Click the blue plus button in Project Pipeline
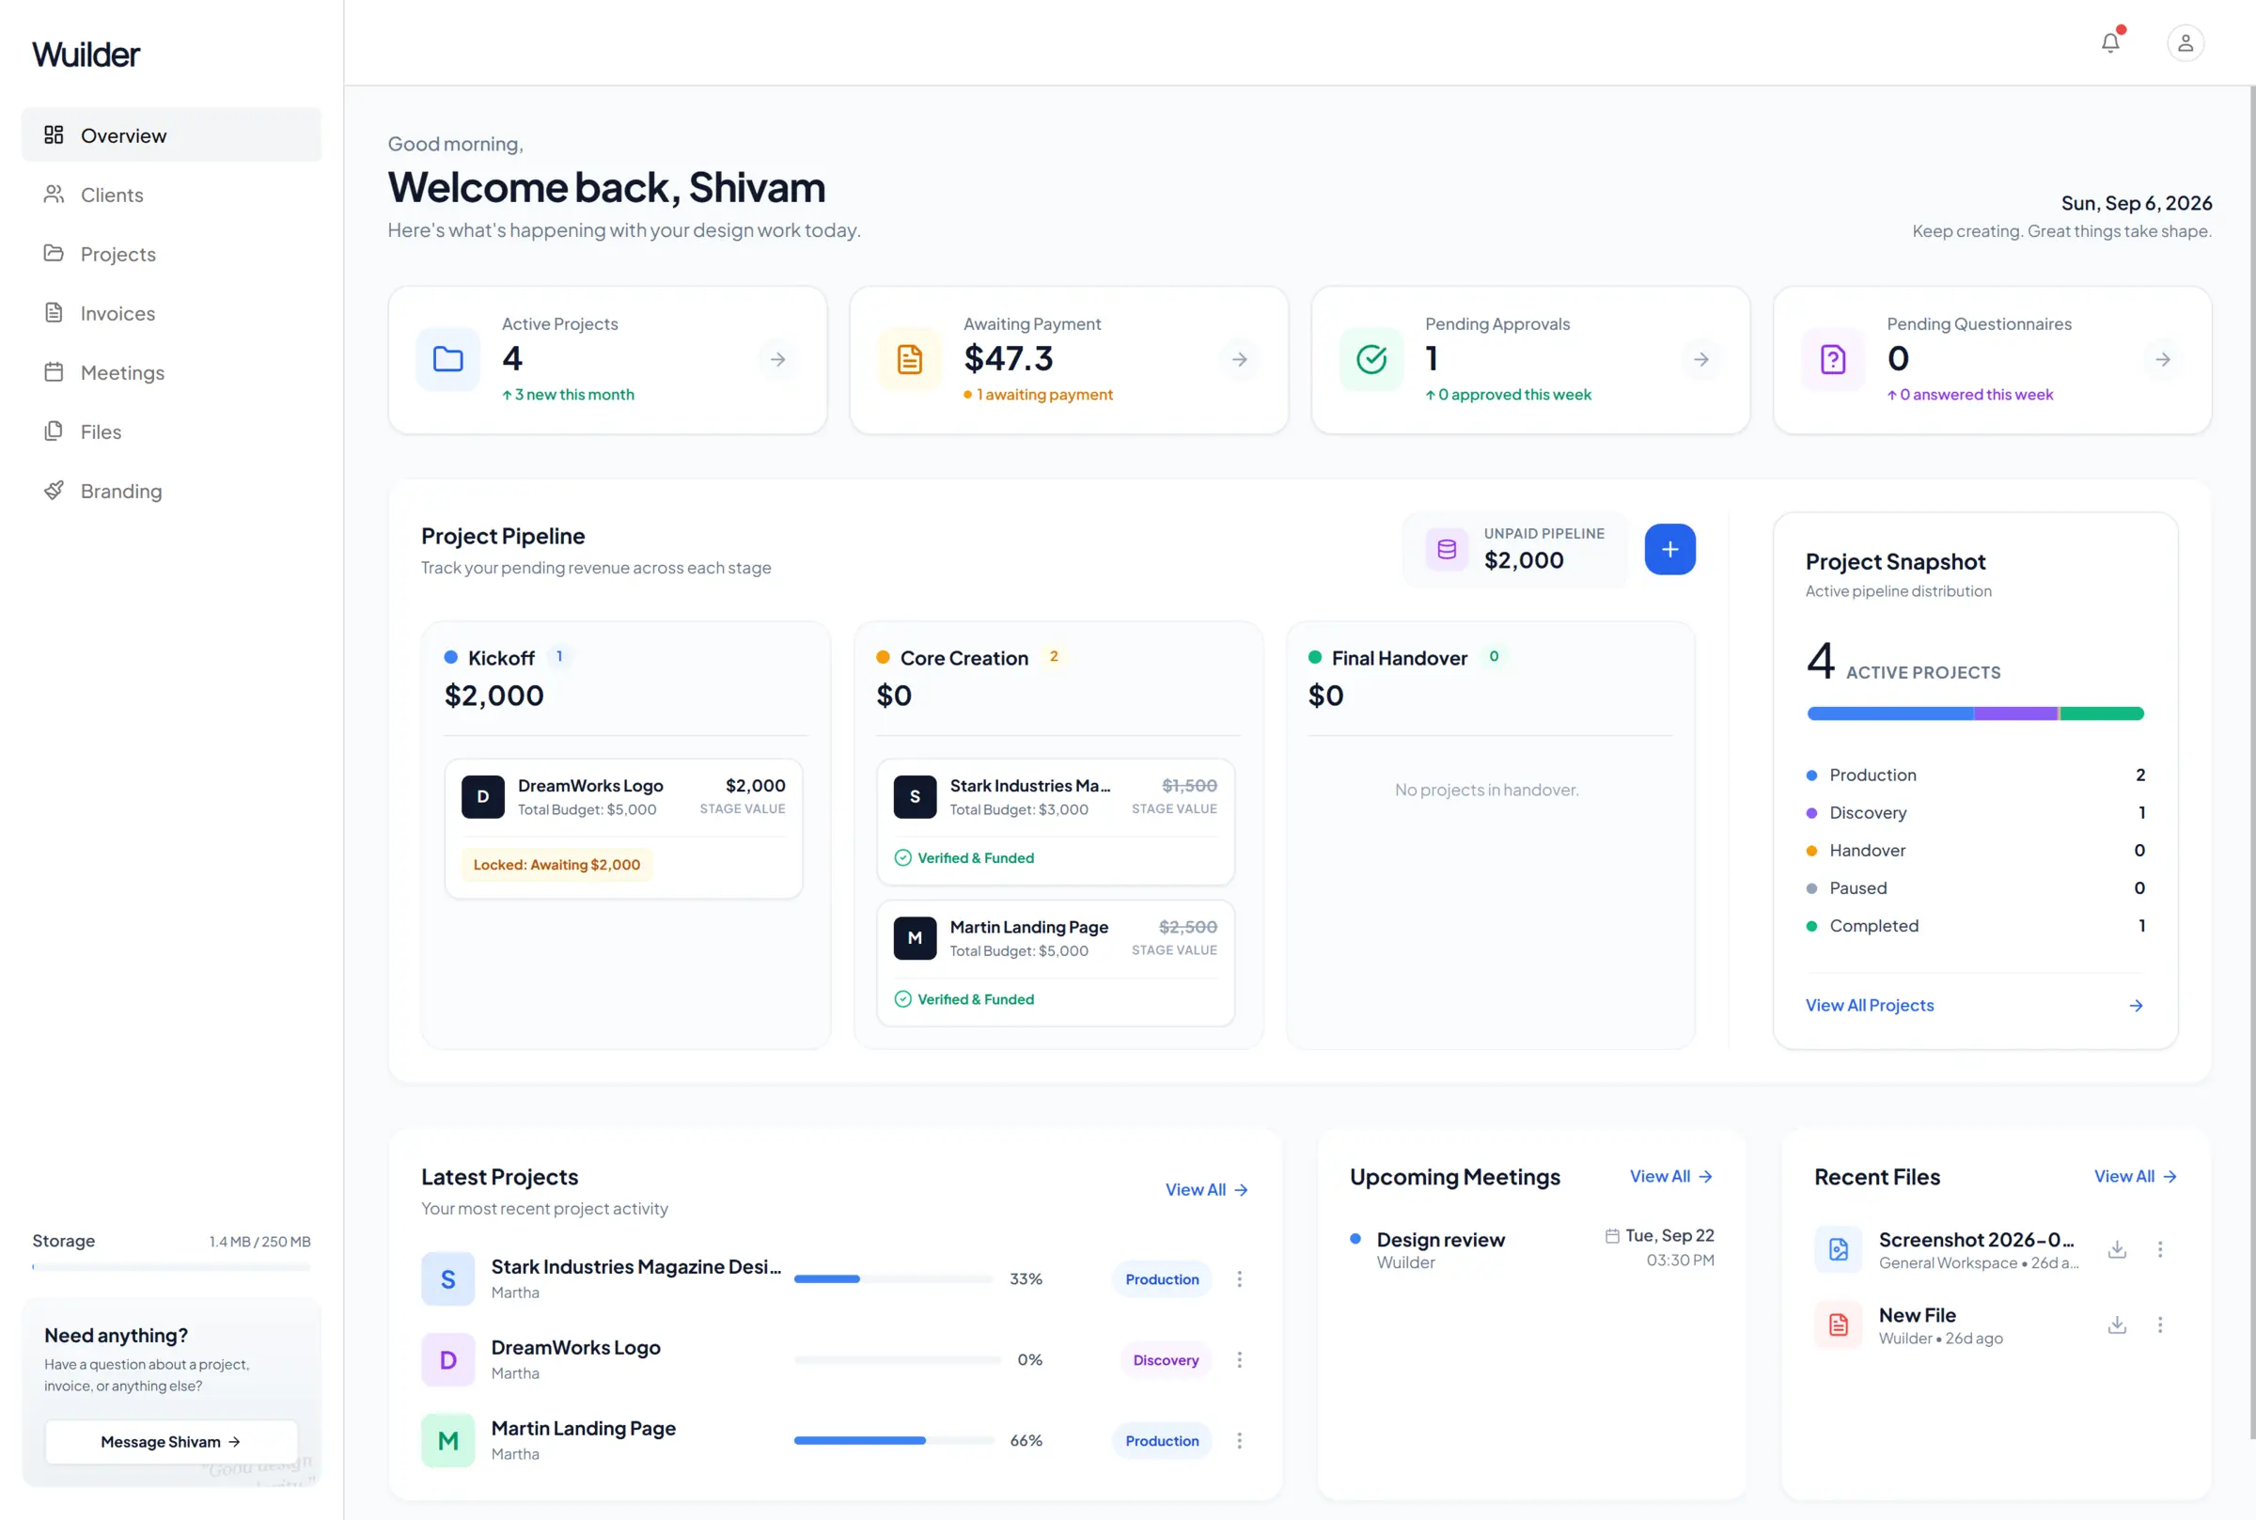 (x=1669, y=550)
